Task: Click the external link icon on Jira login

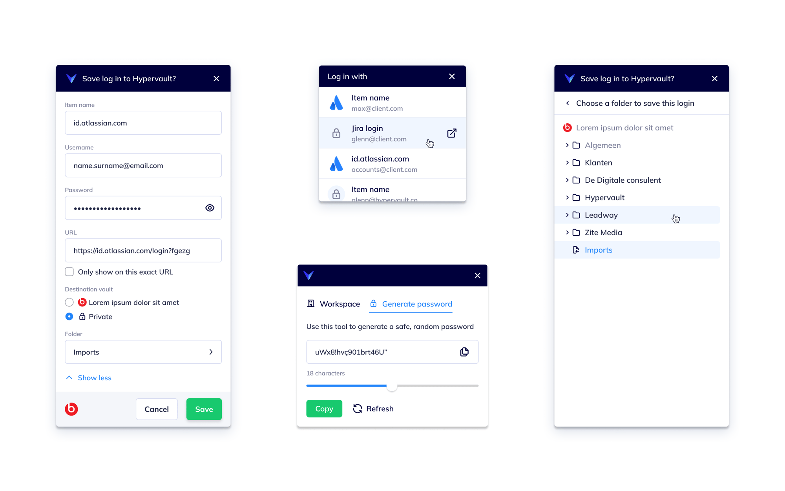Action: (451, 133)
